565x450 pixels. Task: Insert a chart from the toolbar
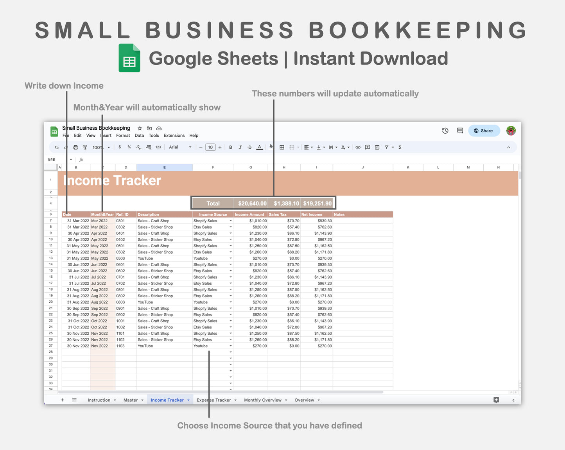377,147
